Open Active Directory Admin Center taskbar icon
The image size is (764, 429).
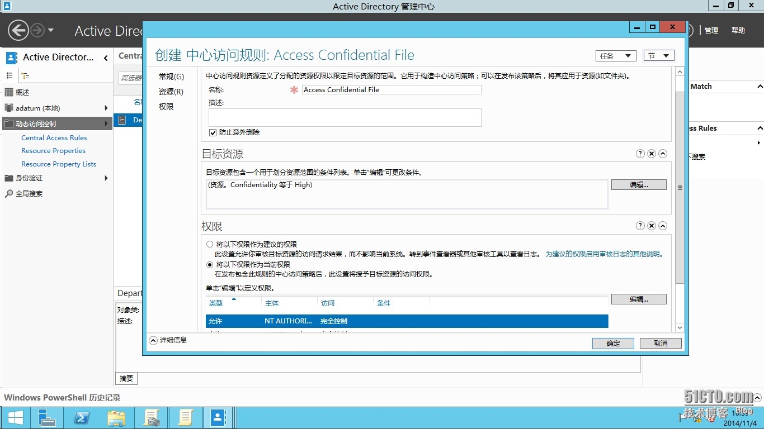coord(217,418)
